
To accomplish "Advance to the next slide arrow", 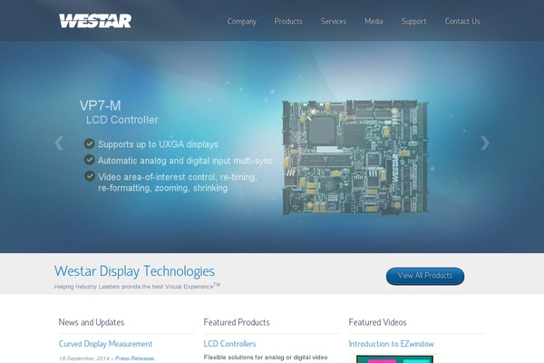I will 485,143.
